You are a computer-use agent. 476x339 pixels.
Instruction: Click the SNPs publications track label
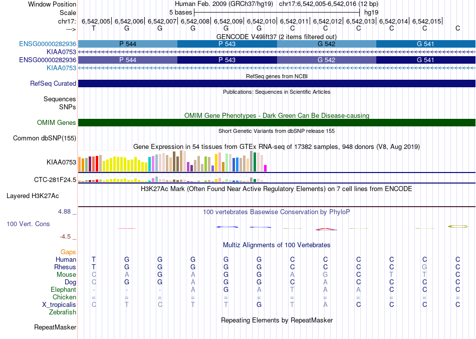pyautogui.click(x=68, y=107)
